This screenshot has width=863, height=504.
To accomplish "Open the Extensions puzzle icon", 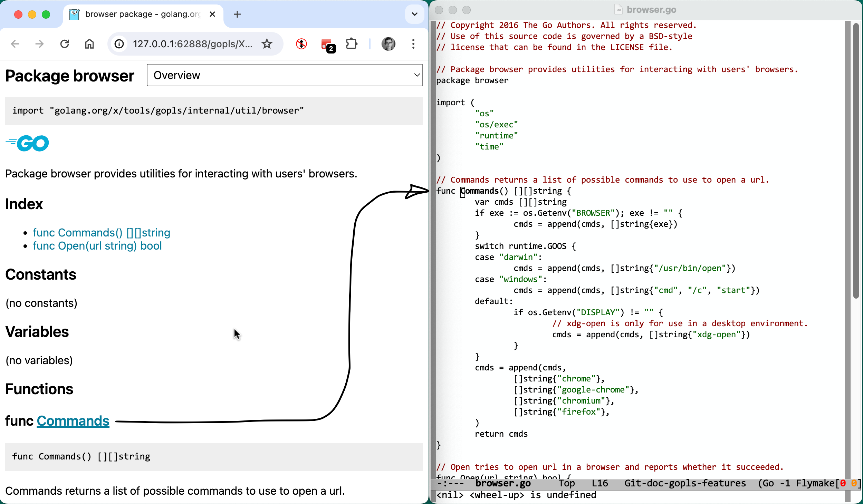I will 352,44.
